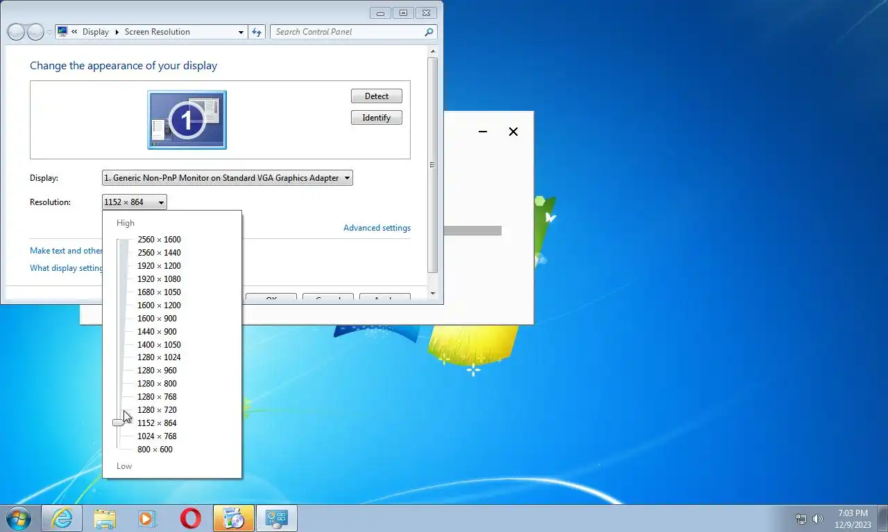This screenshot has width=888, height=532.
Task: Choose 2560 × 1600 resolution
Action: (159, 240)
